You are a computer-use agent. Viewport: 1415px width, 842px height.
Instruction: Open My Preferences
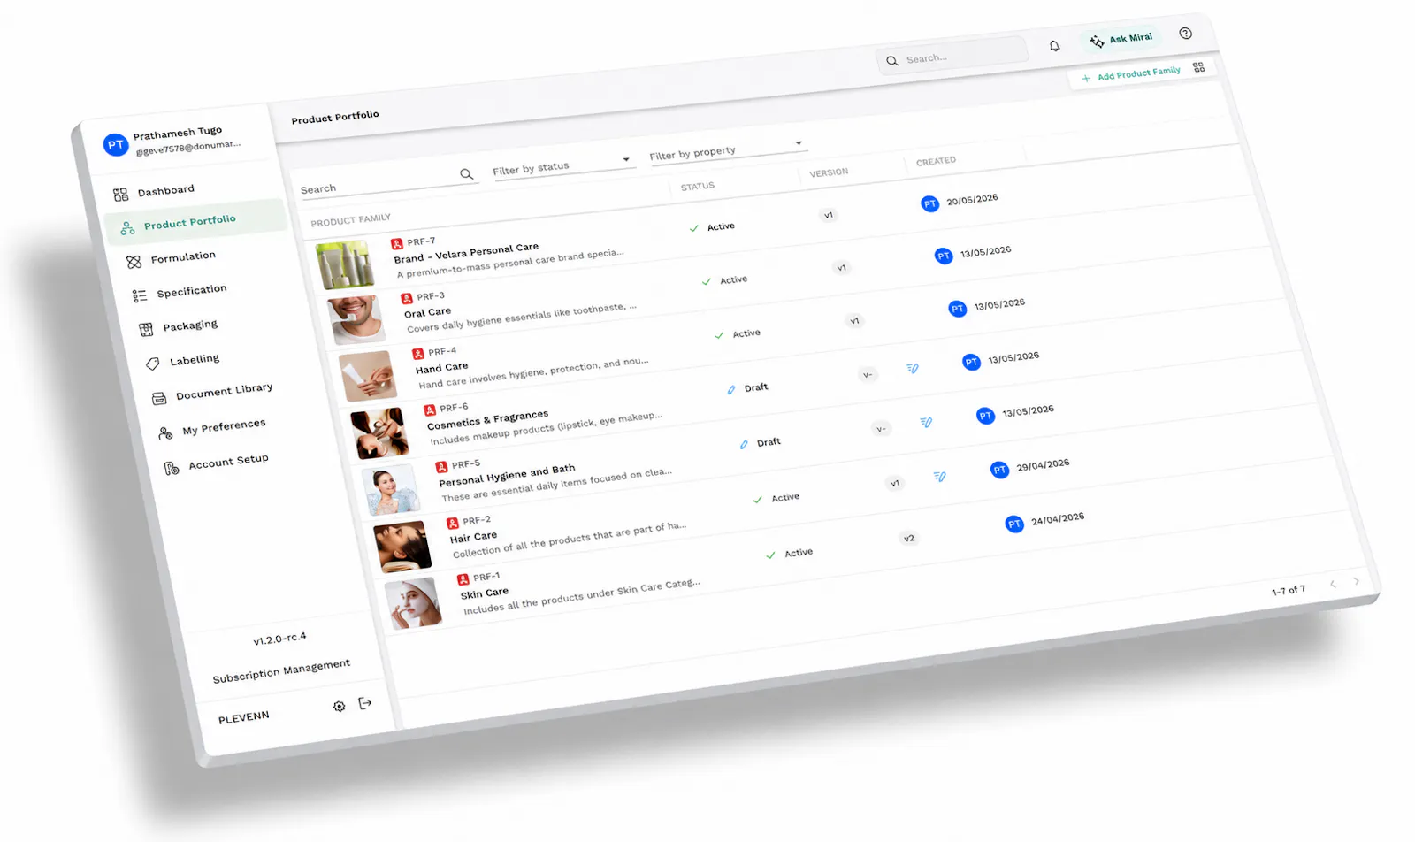click(x=212, y=429)
